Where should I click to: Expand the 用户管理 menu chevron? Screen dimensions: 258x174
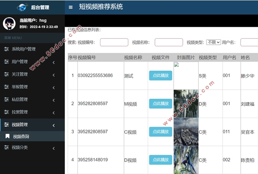point(53,62)
